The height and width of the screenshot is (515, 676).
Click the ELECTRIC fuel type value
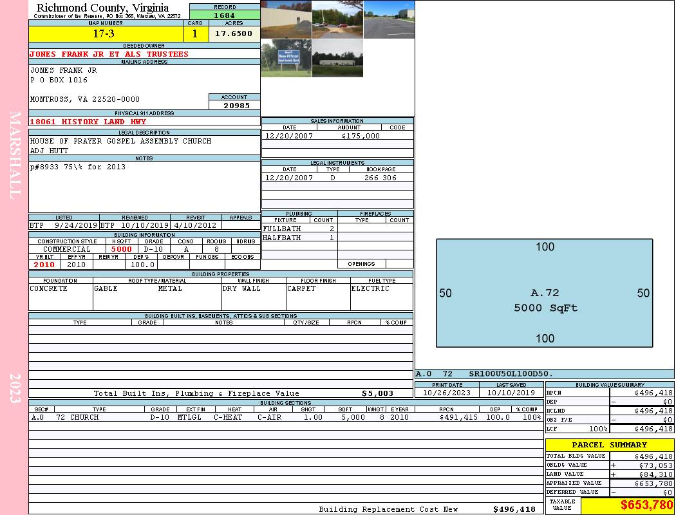(x=370, y=289)
